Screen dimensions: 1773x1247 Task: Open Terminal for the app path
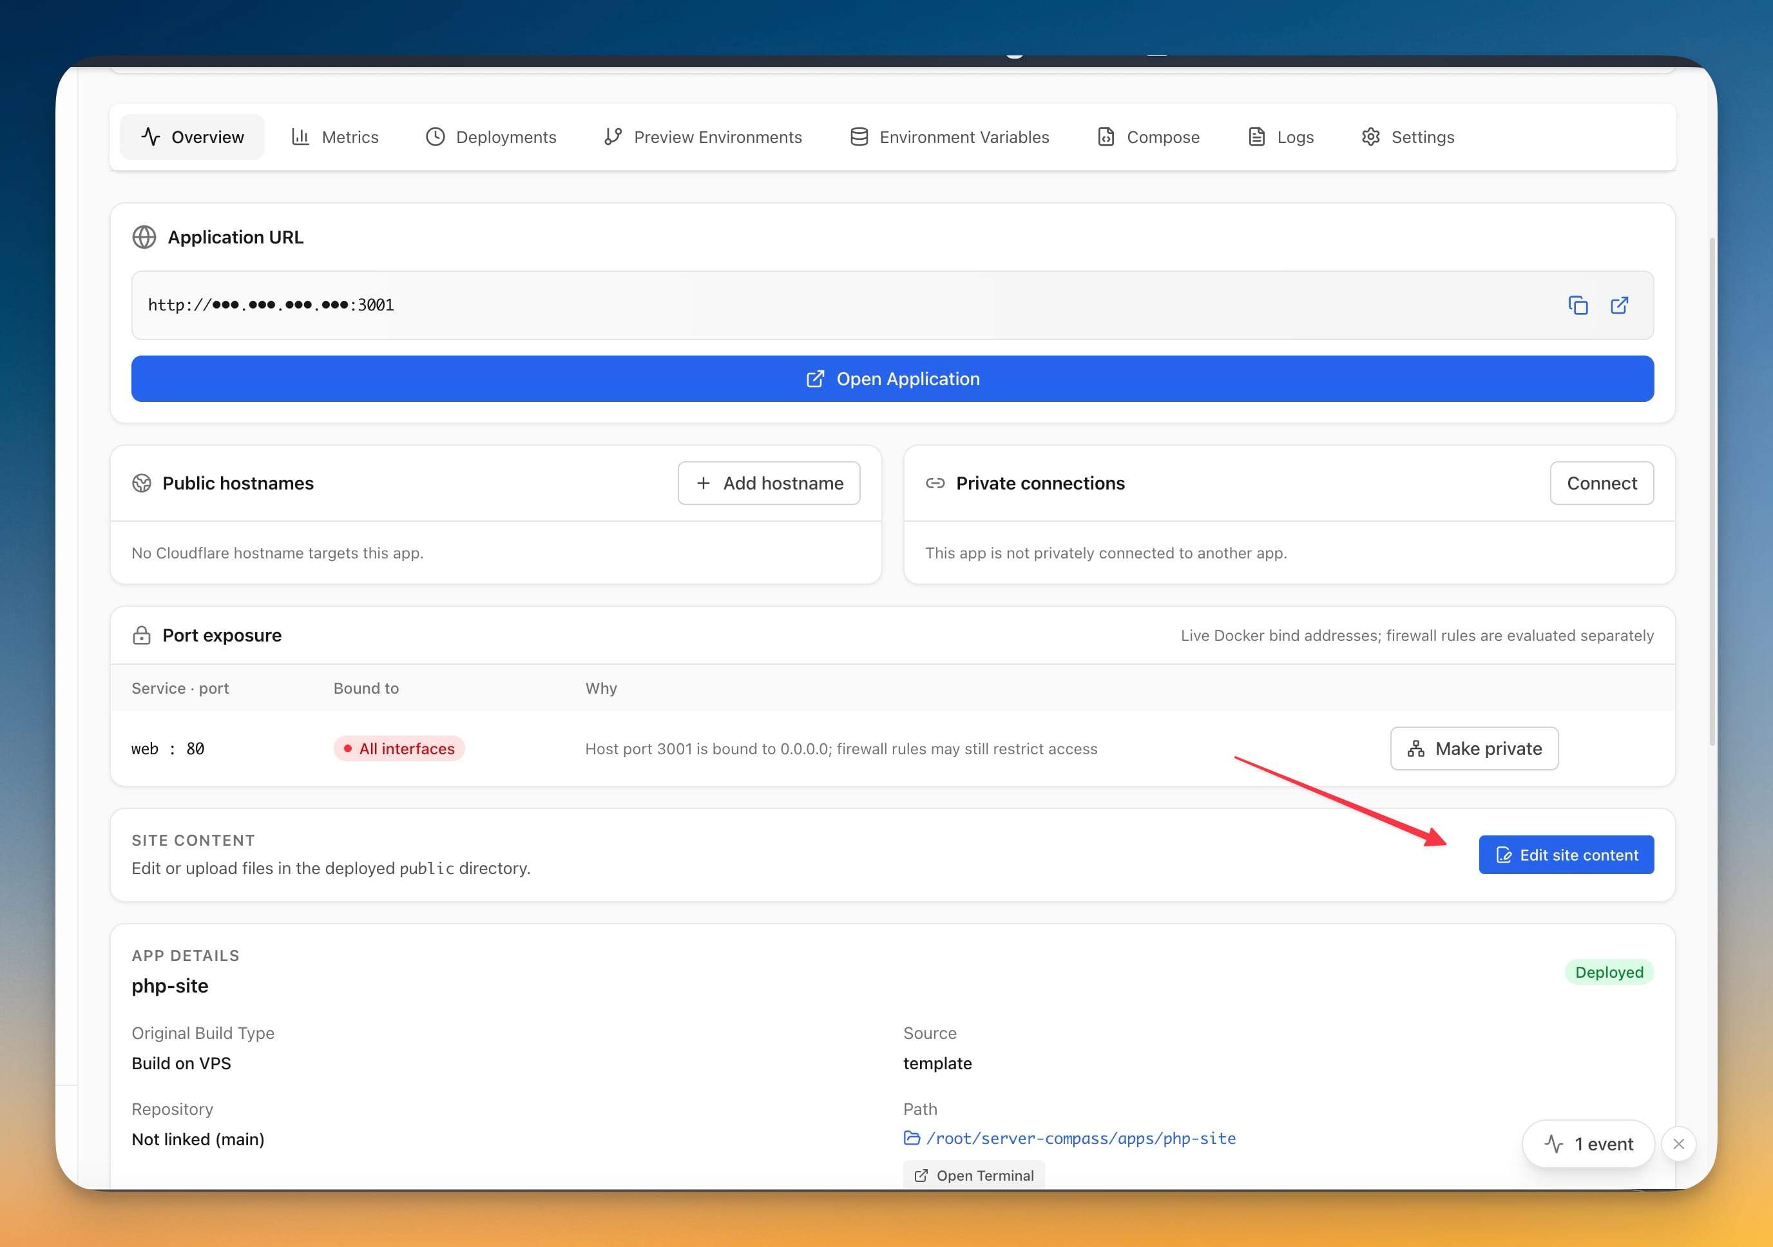pyautogui.click(x=973, y=1176)
